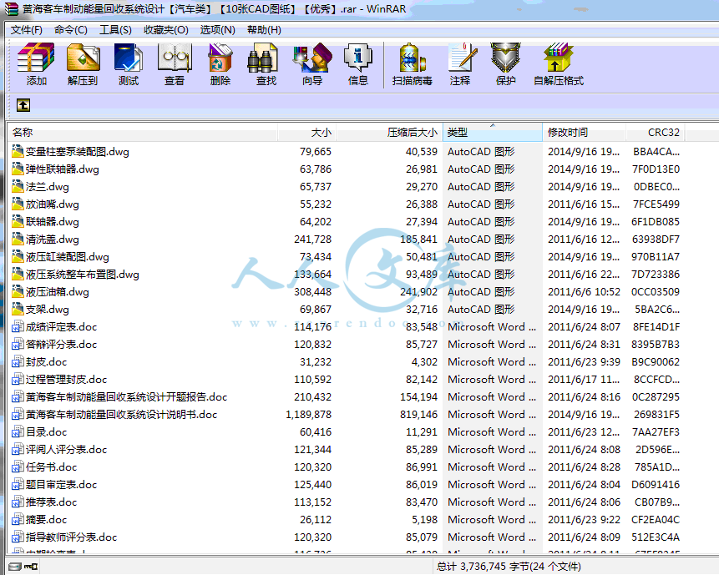
Task: Click the 保护 (Protect) shield icon
Action: [x=506, y=58]
